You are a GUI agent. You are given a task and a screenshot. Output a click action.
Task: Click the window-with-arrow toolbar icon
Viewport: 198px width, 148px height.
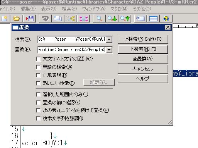point(140,19)
